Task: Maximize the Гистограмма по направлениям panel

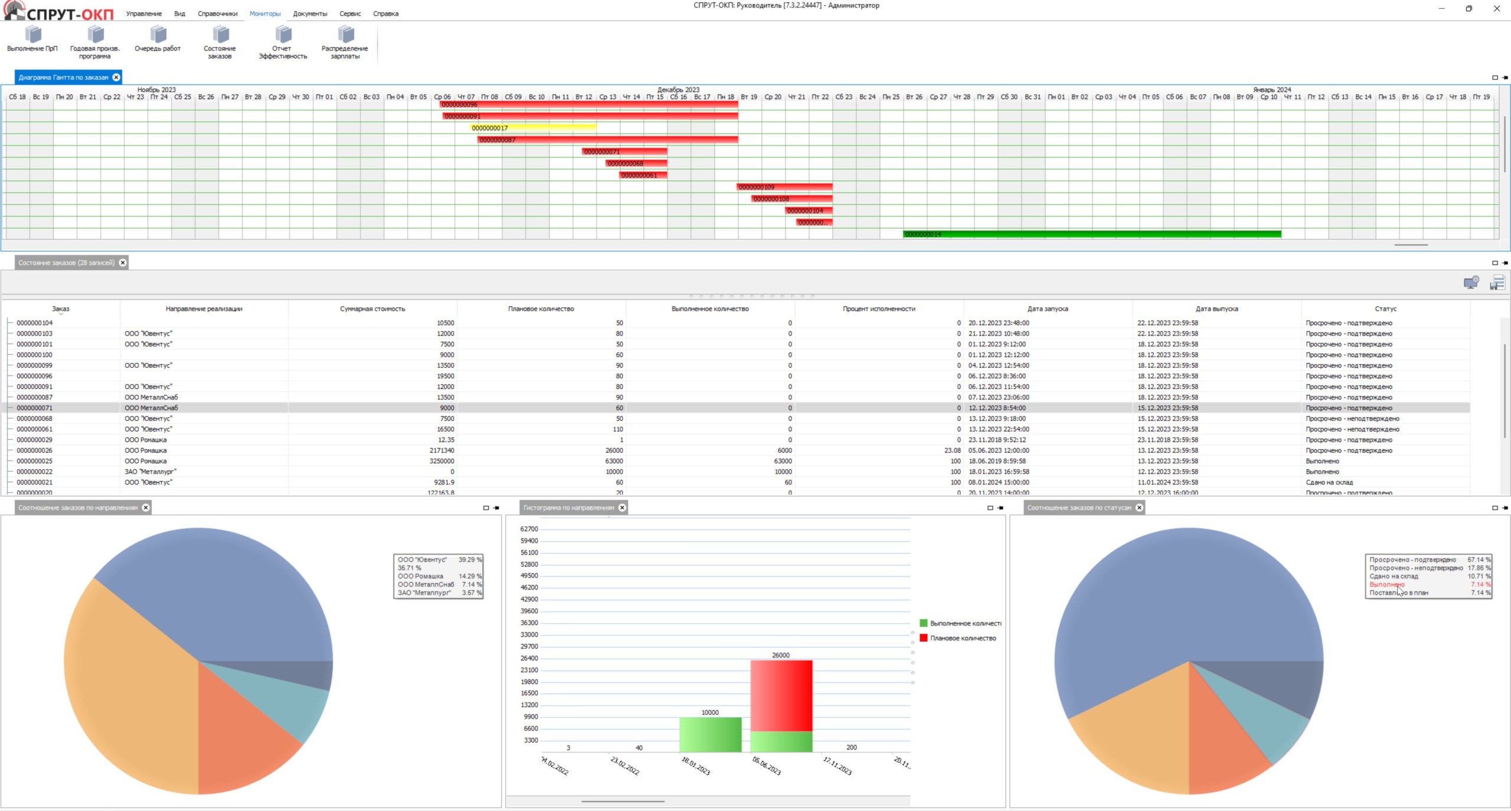Action: (990, 508)
